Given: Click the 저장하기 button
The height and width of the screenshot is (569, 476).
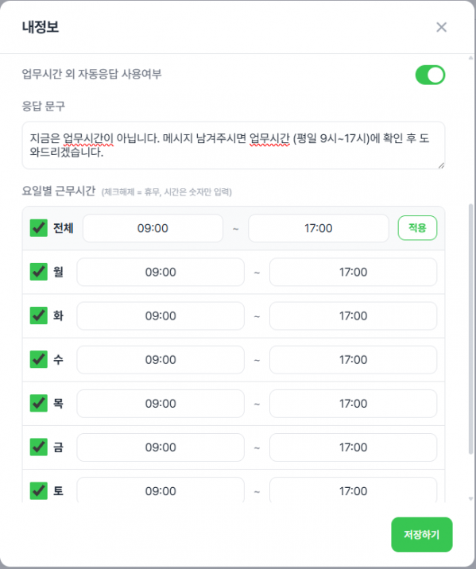Looking at the screenshot, I should 422,535.
